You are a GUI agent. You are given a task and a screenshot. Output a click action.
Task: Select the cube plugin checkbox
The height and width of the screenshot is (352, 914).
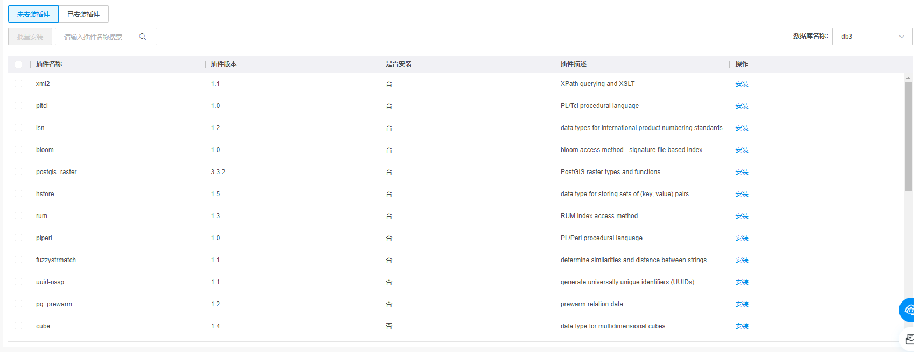[x=18, y=326]
